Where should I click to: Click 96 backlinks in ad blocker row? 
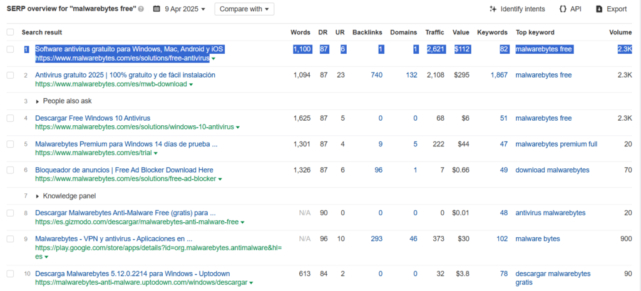point(379,170)
